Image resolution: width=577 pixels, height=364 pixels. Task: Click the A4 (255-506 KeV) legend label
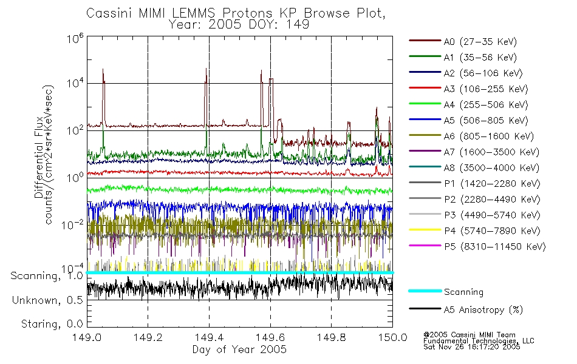tap(486, 105)
